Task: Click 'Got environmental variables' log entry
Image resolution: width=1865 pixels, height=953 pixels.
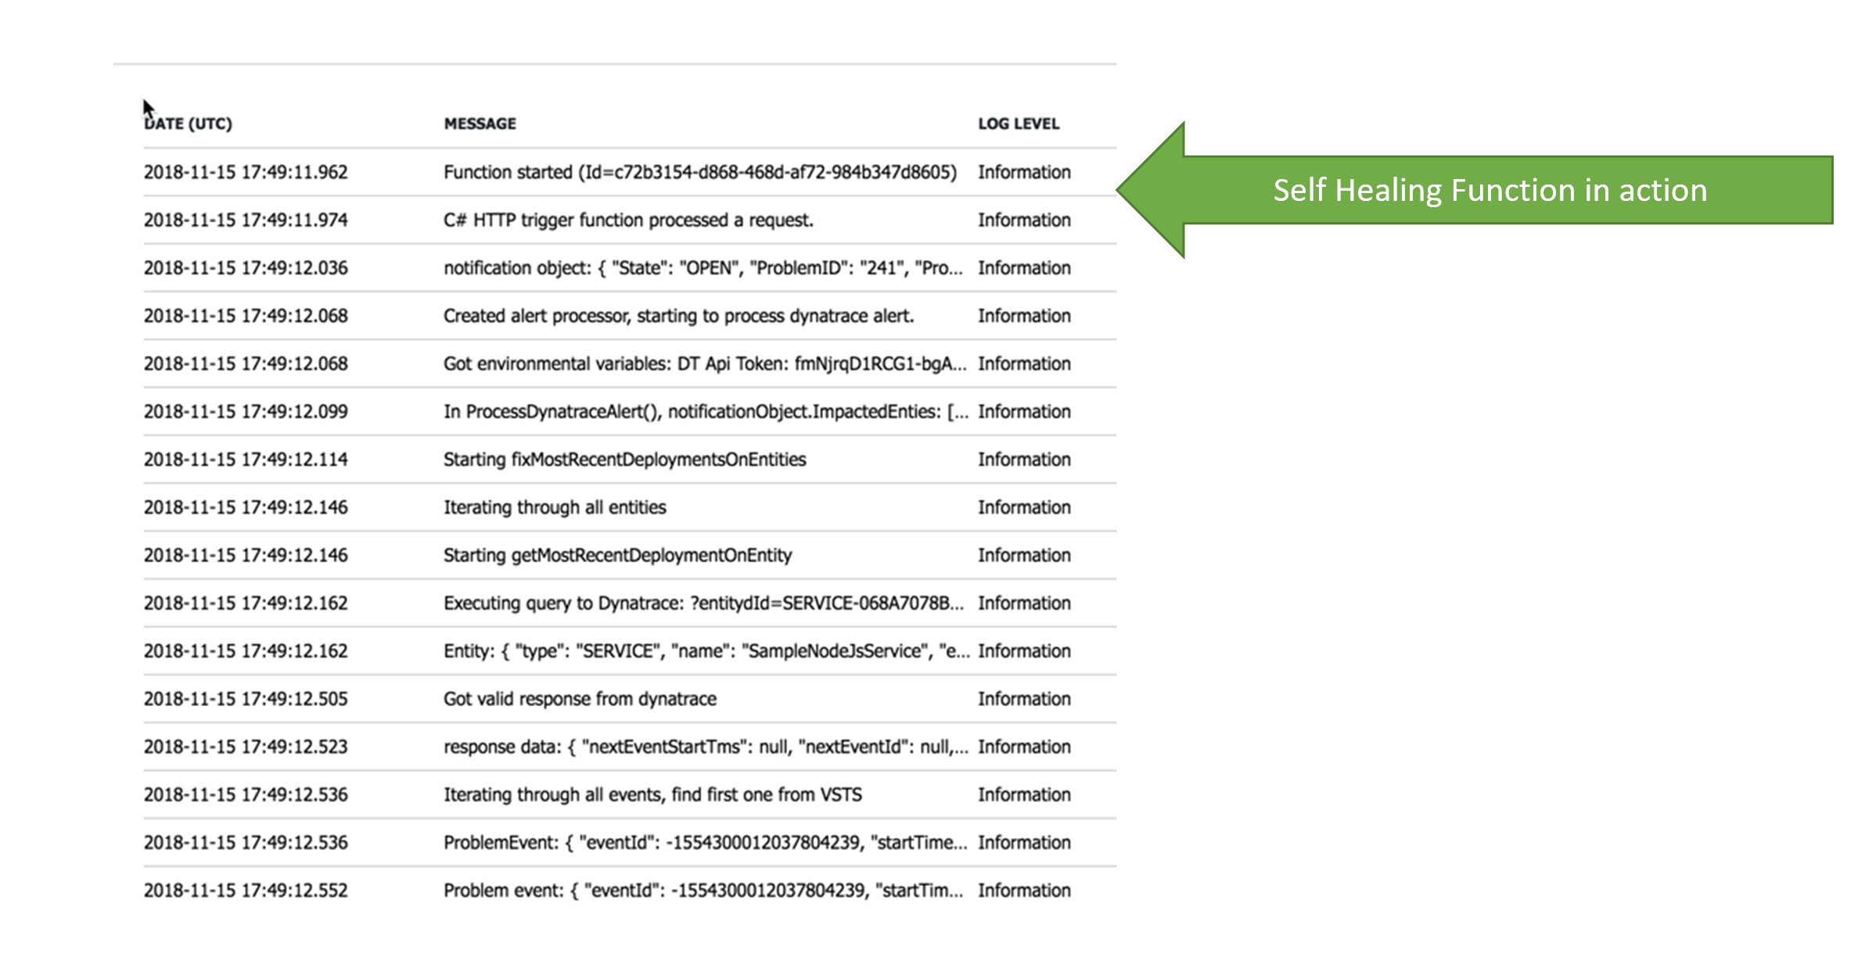Action: point(704,364)
